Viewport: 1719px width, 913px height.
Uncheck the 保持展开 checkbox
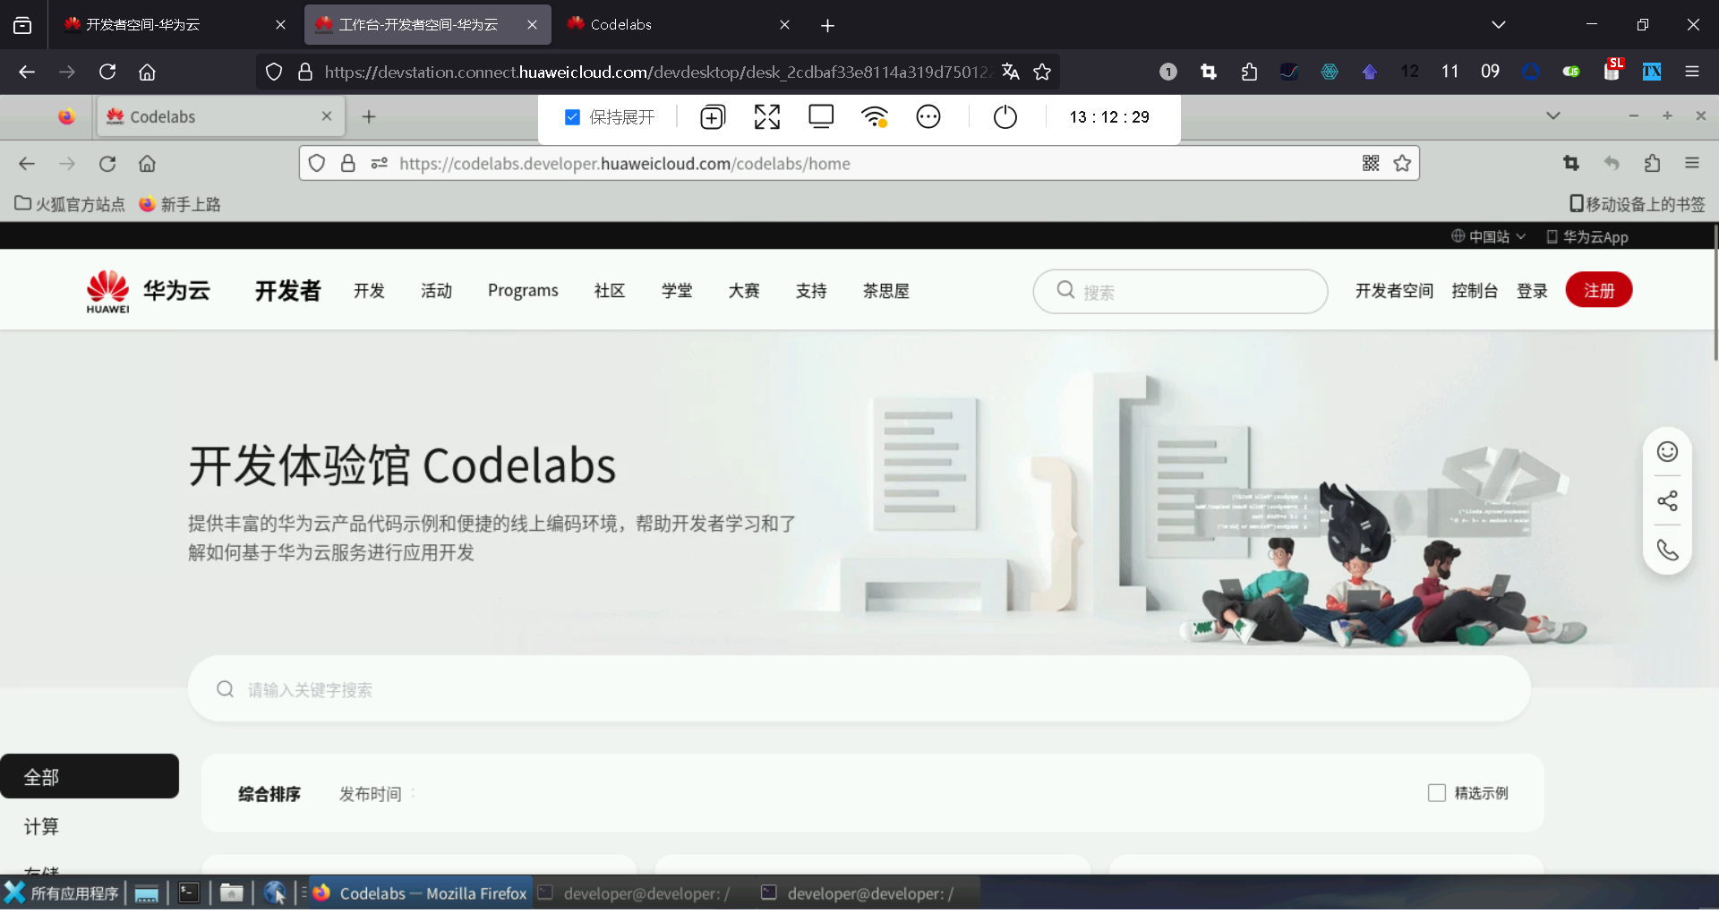[x=571, y=116]
